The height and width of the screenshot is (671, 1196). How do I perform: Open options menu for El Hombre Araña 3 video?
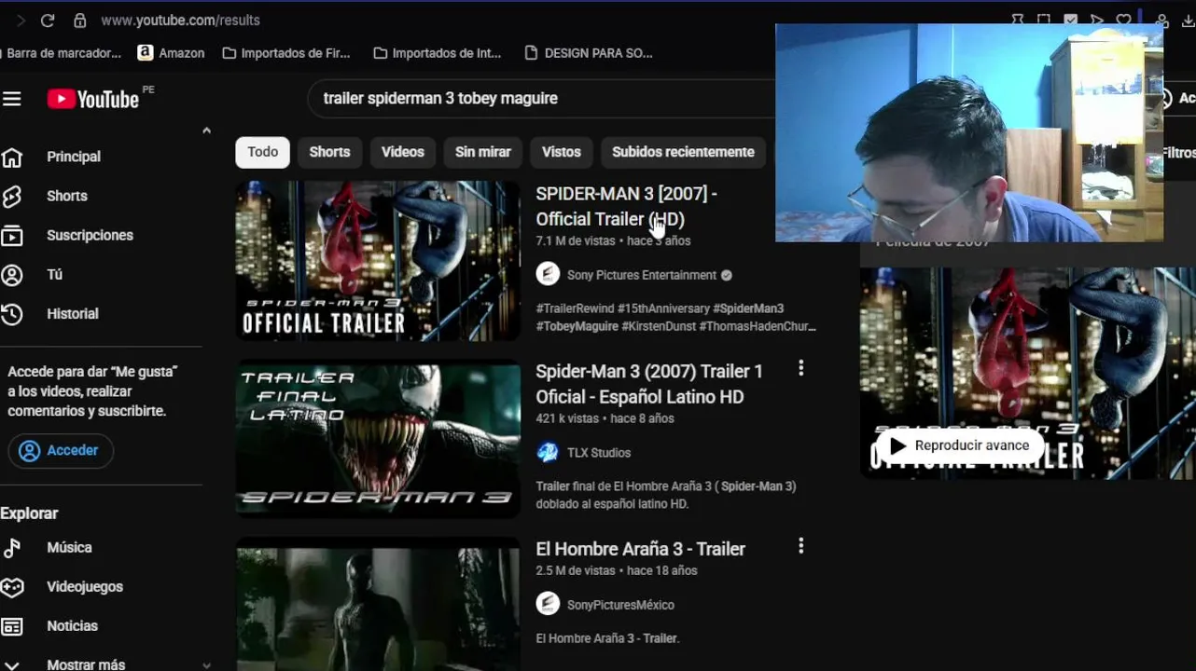pos(800,546)
